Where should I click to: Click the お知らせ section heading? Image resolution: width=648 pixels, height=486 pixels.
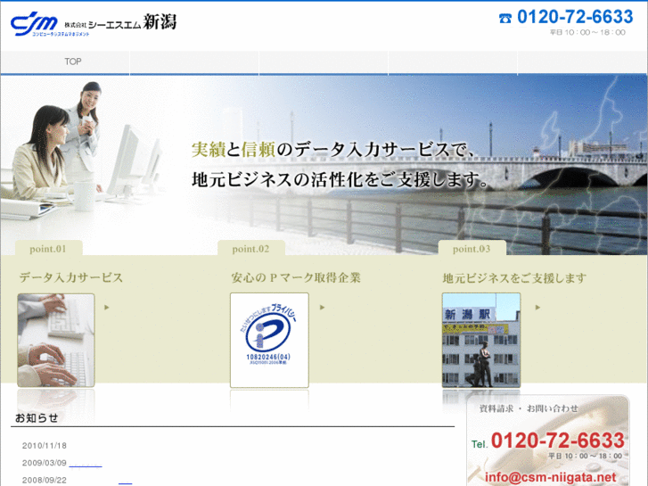click(x=37, y=418)
